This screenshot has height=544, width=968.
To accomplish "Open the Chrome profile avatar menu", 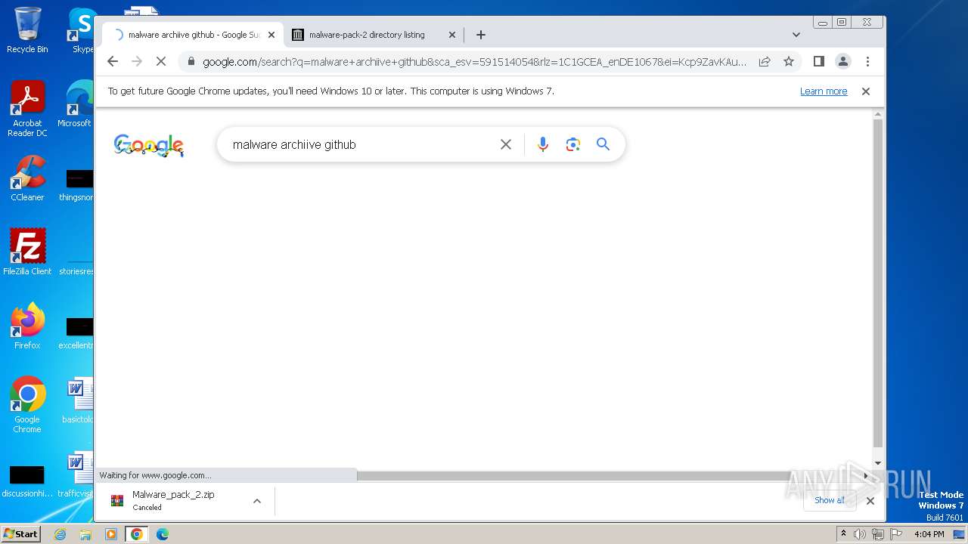I will [x=842, y=61].
